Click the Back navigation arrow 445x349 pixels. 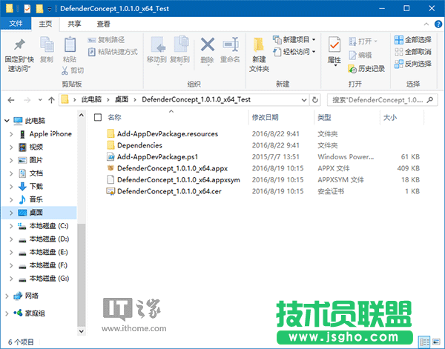point(11,100)
